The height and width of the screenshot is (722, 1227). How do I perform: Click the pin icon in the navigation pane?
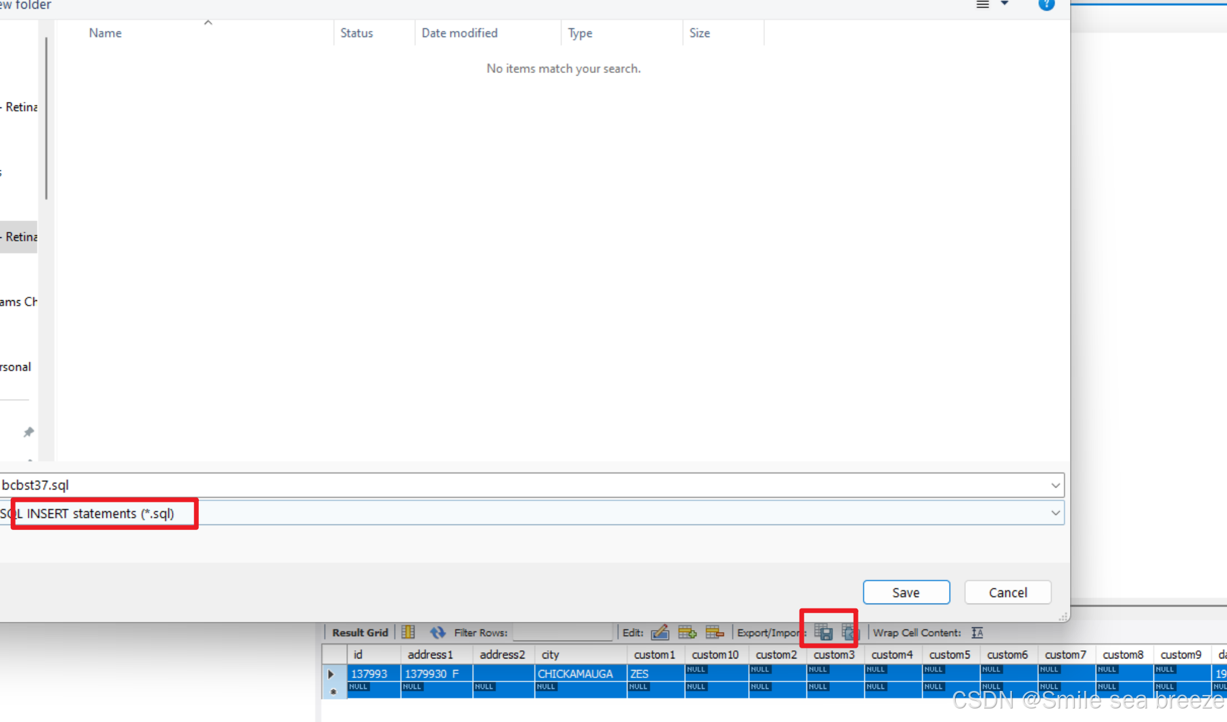click(28, 432)
